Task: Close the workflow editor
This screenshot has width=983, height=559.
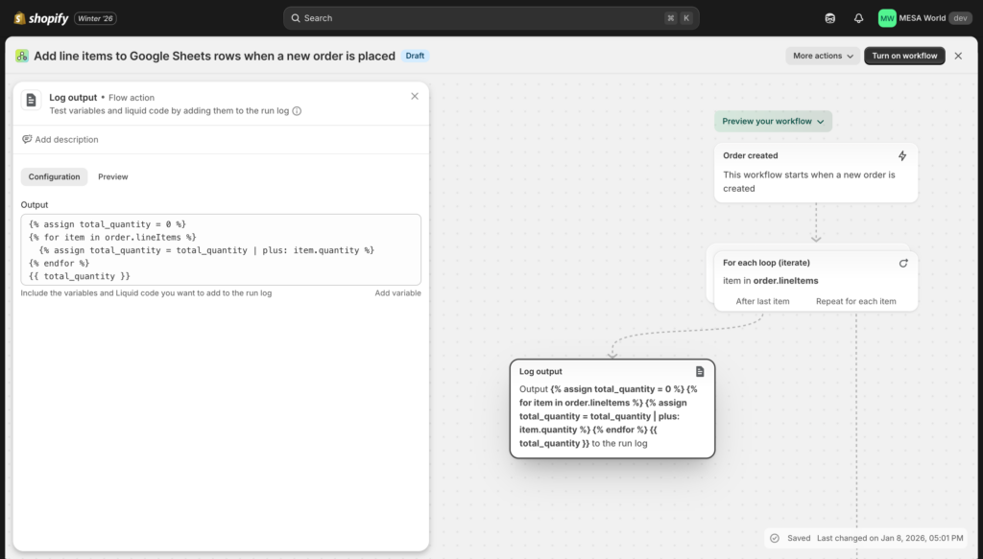Action: click(x=958, y=56)
